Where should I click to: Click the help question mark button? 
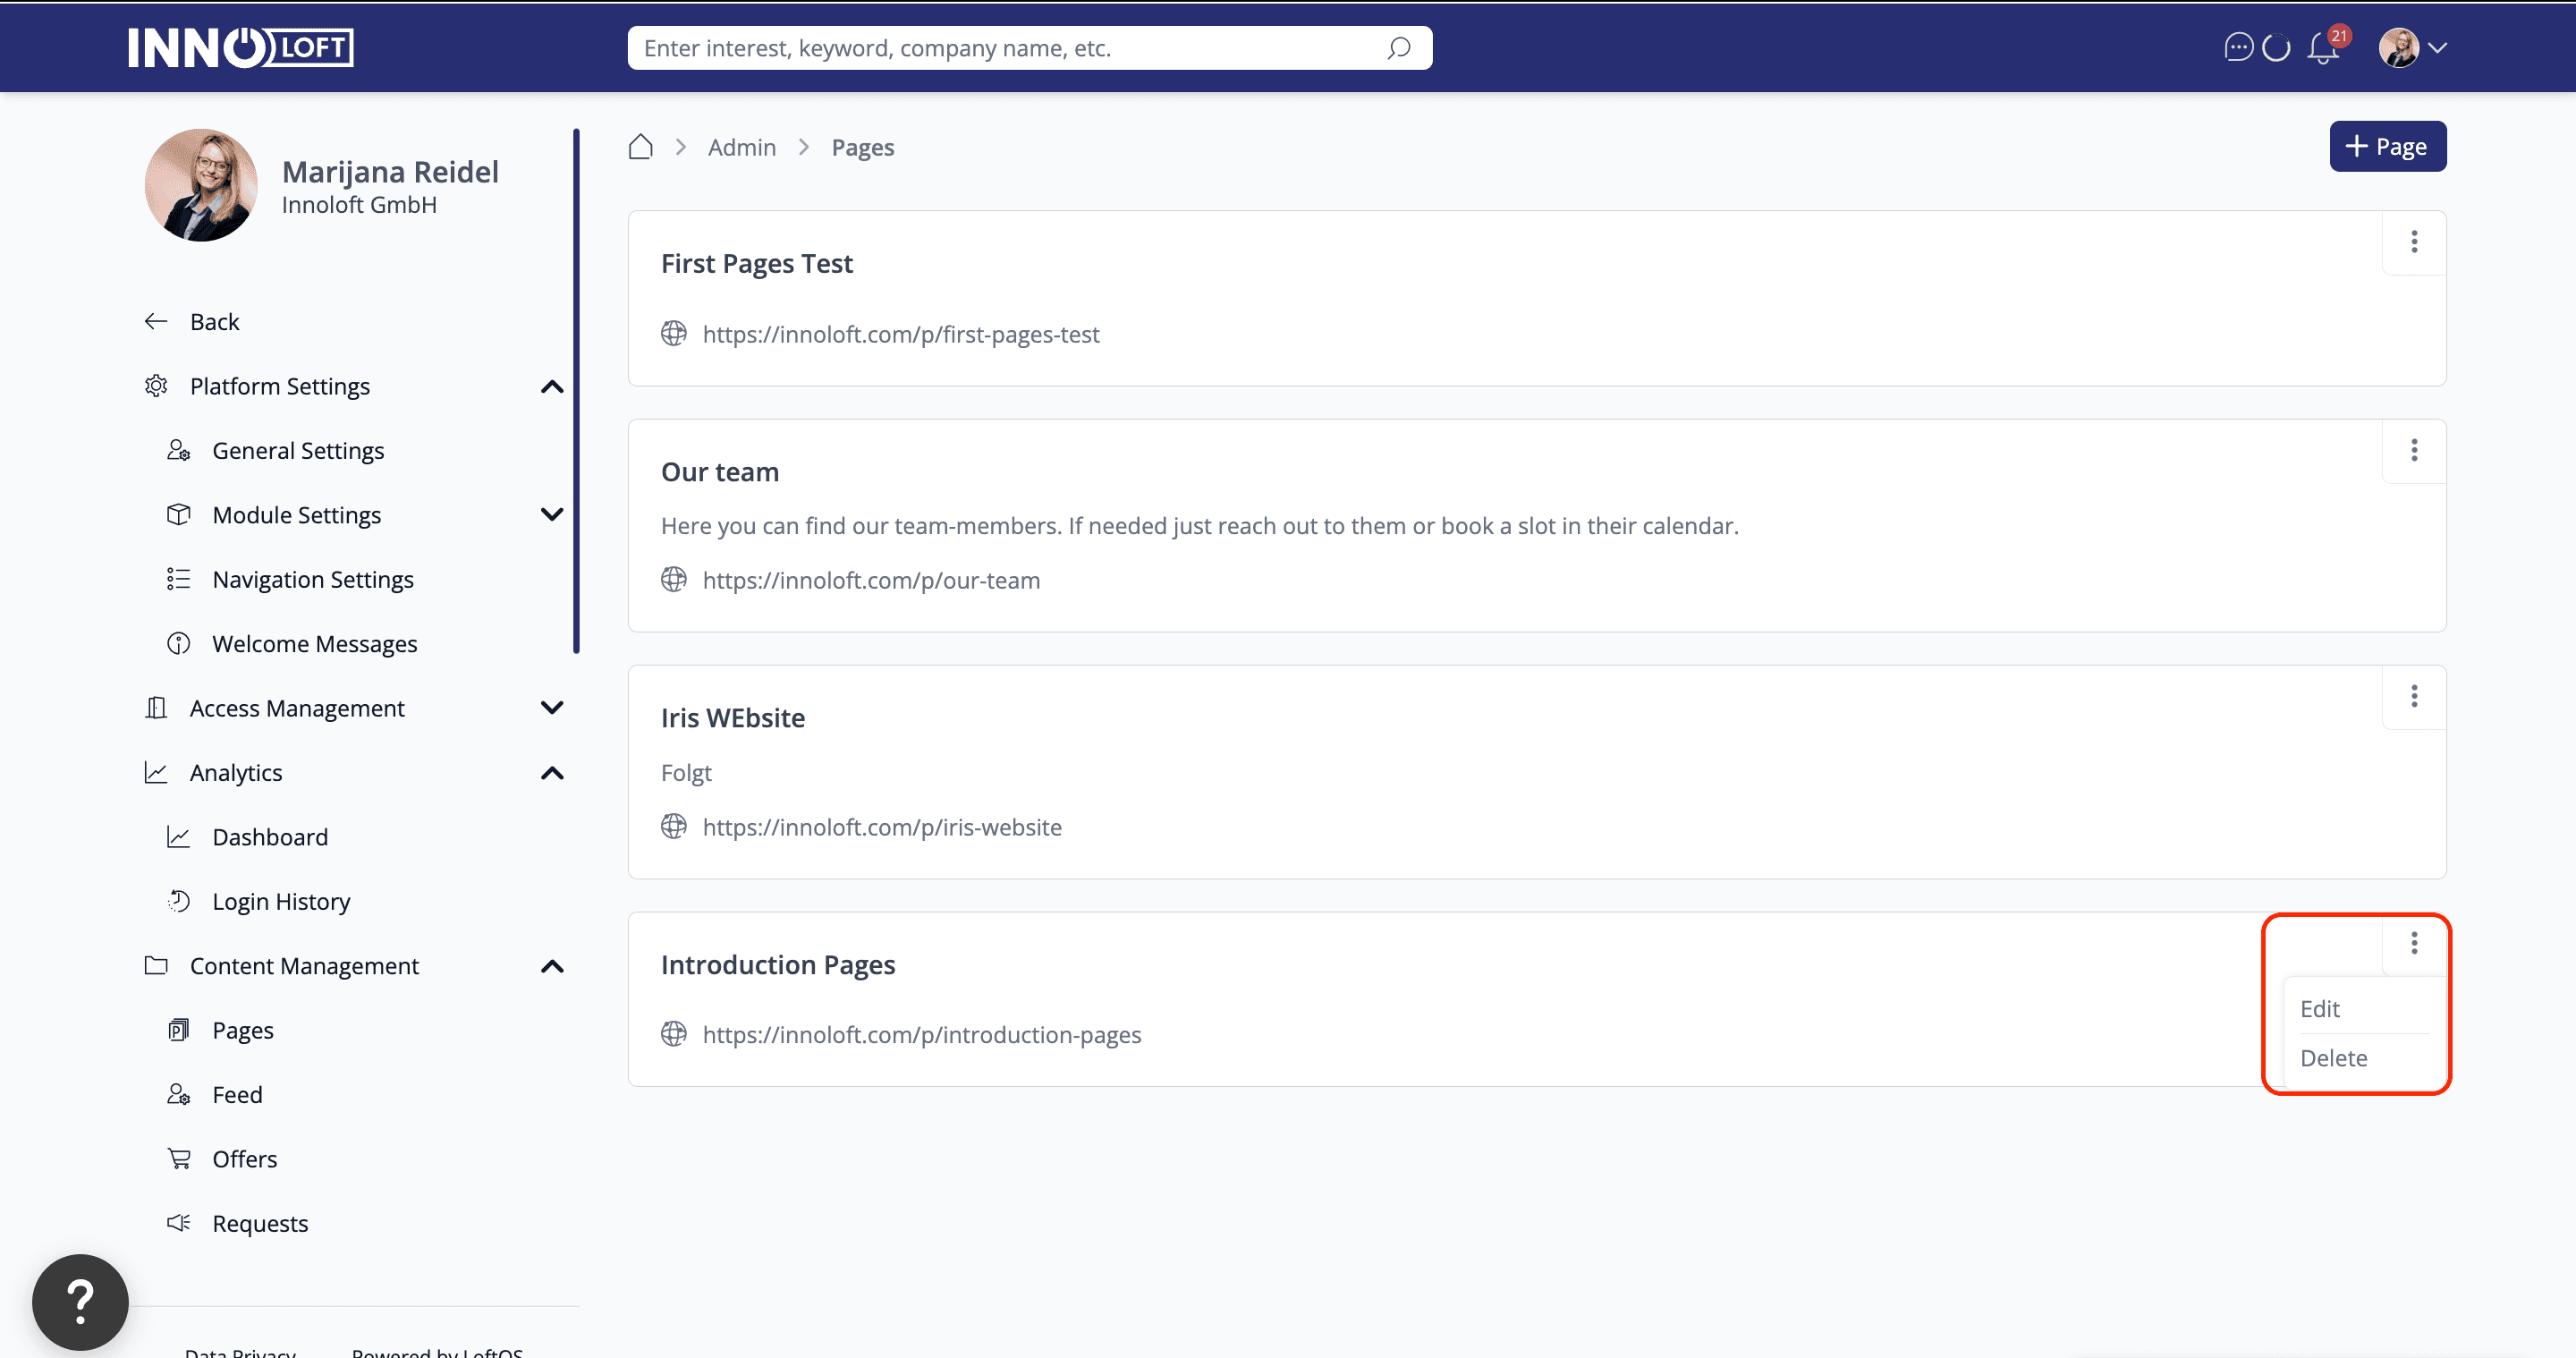click(x=80, y=1301)
